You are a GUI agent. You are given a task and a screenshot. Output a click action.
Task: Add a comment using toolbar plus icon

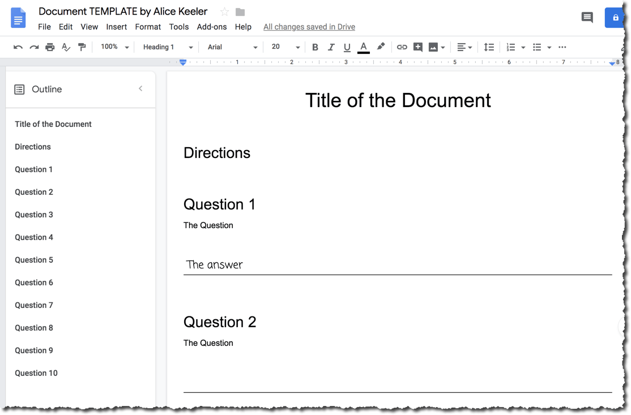click(x=418, y=47)
